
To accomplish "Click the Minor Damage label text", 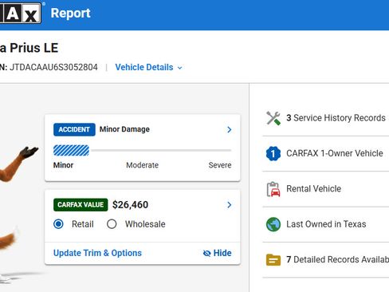I will (124, 129).
